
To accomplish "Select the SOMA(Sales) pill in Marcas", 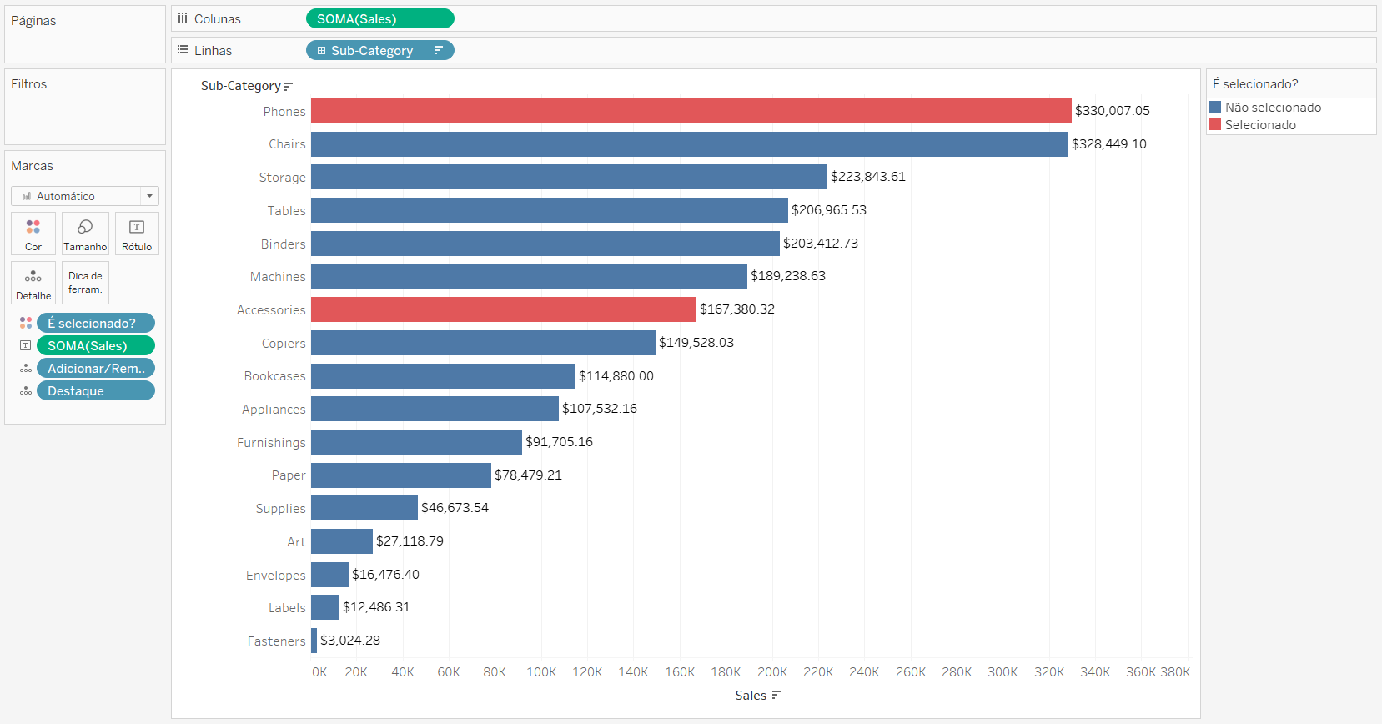I will tap(96, 345).
